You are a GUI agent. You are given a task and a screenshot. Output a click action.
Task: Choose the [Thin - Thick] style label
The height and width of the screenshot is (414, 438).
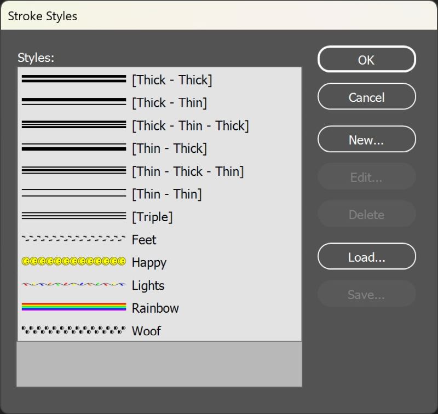click(169, 148)
